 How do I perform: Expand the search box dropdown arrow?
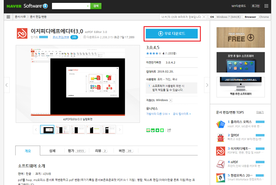coord(88,6)
